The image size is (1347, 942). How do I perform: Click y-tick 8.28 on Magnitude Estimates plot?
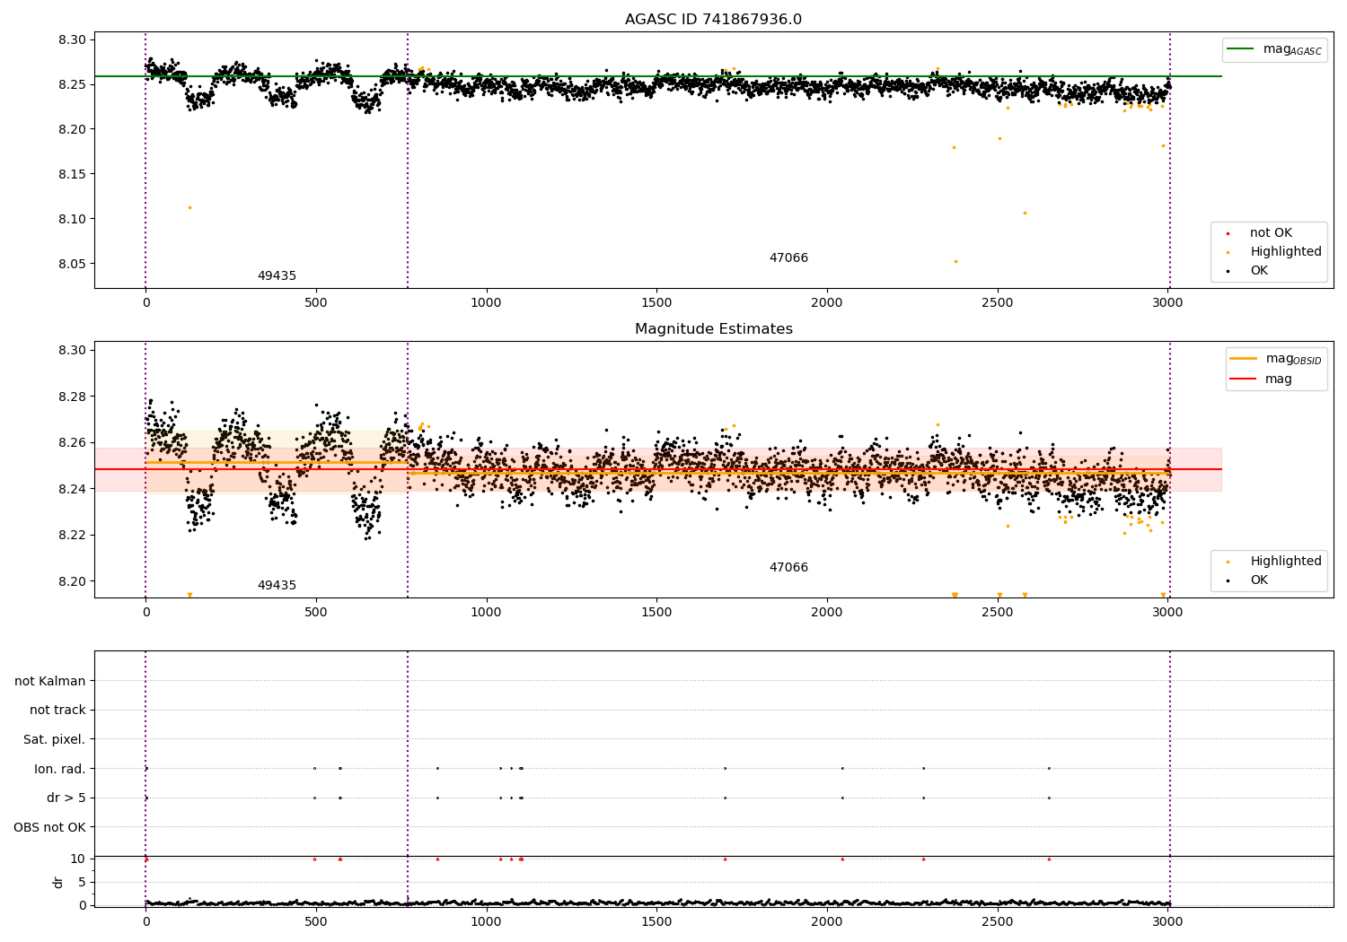point(73,397)
